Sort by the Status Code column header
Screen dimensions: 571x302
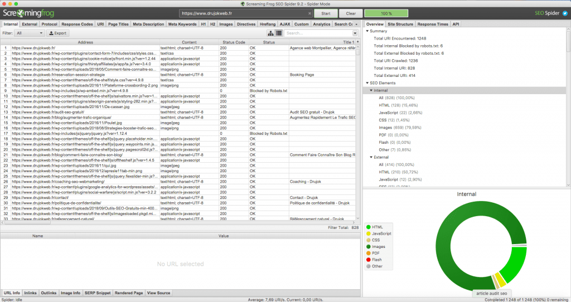point(234,42)
